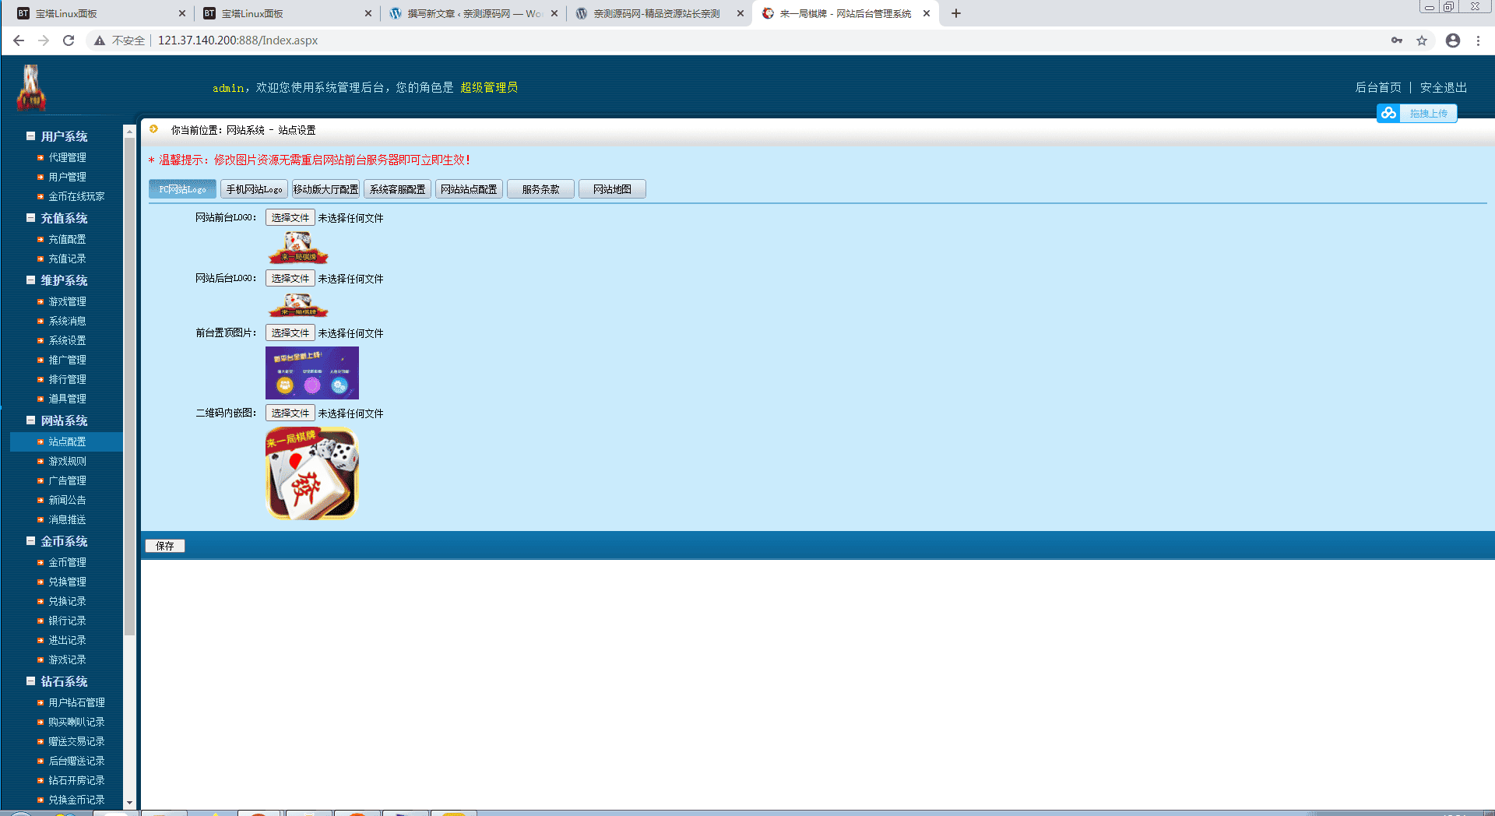This screenshot has width=1495, height=816.
Task: Click the sidebar vertical scrollbar down arrow
Action: coord(129,803)
